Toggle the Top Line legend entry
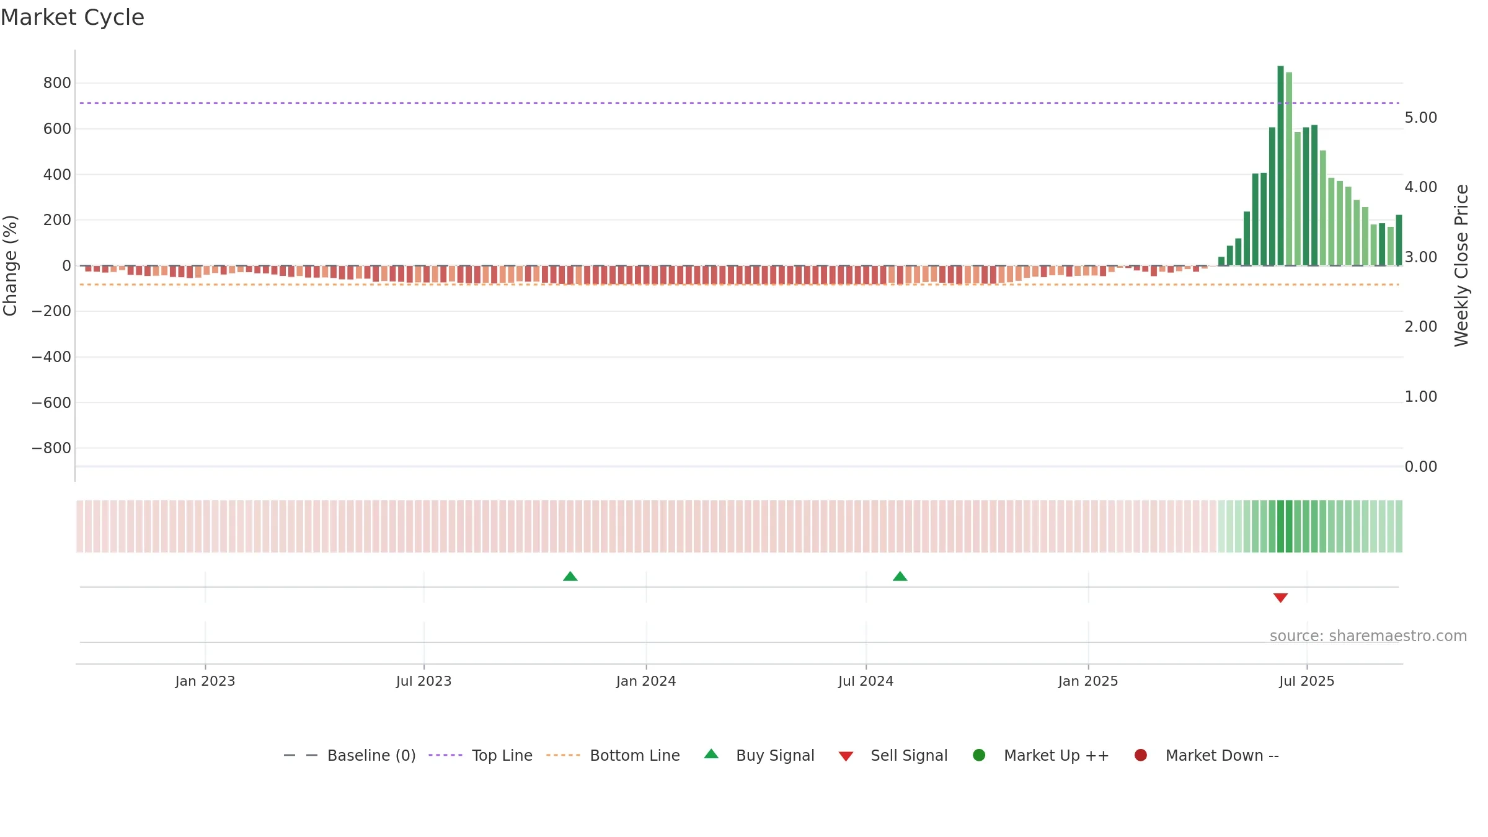This screenshot has height=837, width=1488. pos(480,755)
